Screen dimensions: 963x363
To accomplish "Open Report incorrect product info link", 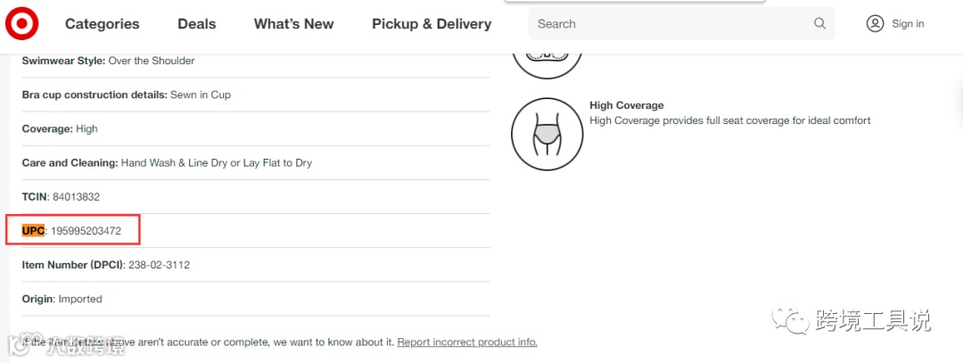I will click(x=467, y=342).
